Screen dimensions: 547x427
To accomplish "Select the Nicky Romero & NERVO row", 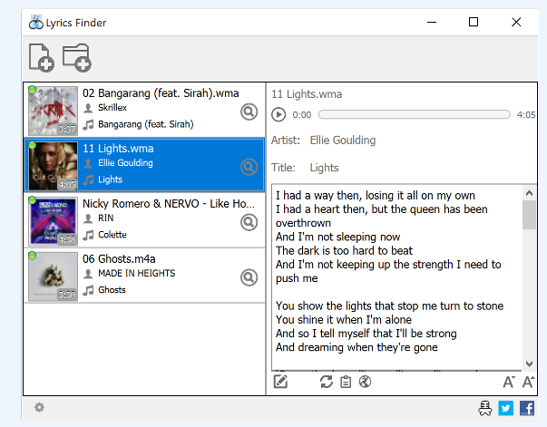I will tap(144, 220).
